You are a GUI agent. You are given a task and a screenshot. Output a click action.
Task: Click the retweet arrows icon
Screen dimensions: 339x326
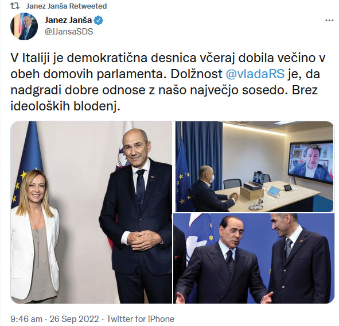(15, 6)
